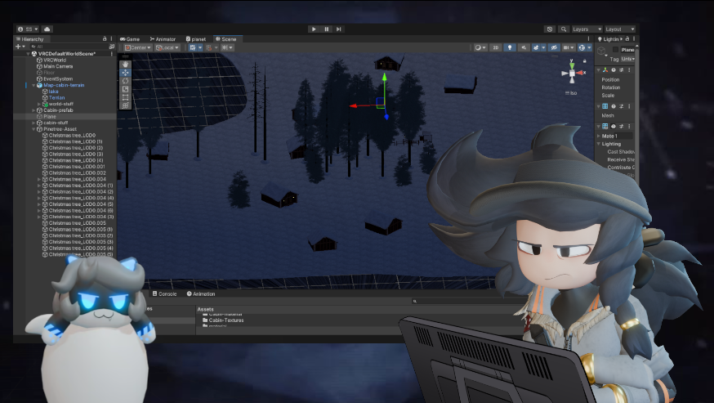Open the Undo History icon
Screen dimensions: 714x403
550,29
